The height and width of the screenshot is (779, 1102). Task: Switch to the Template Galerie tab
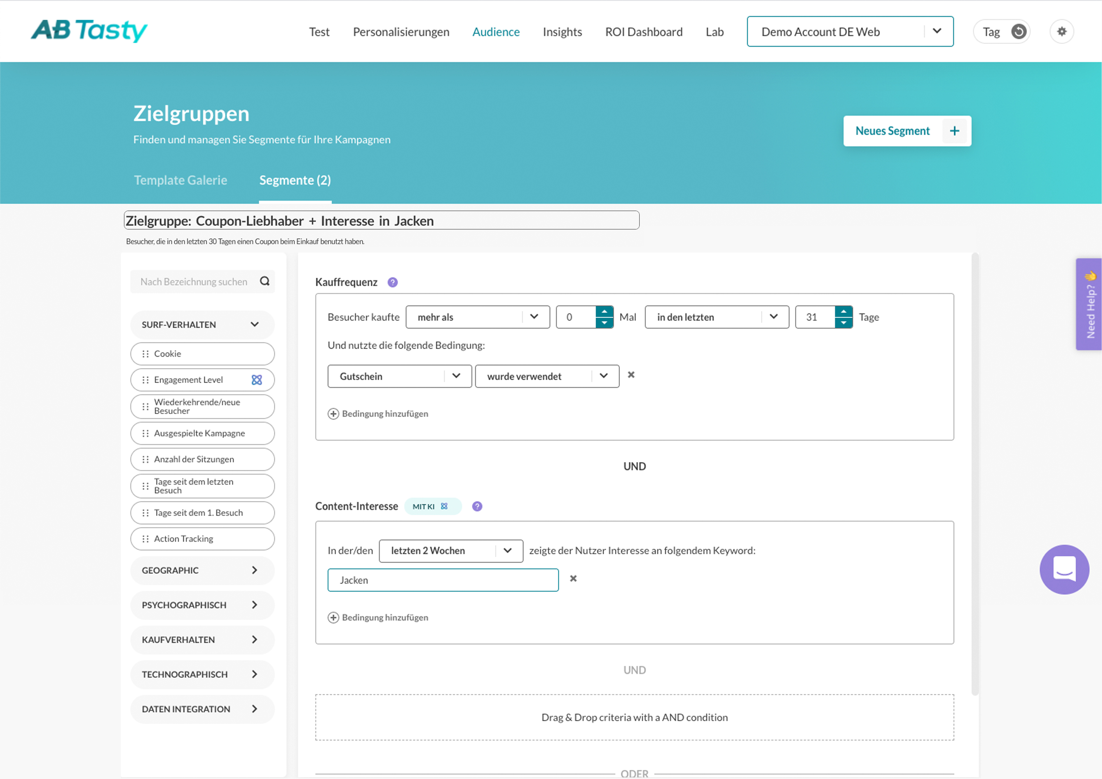pyautogui.click(x=180, y=181)
